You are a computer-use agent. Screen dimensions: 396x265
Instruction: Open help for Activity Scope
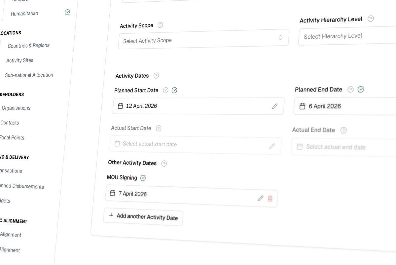click(x=161, y=25)
